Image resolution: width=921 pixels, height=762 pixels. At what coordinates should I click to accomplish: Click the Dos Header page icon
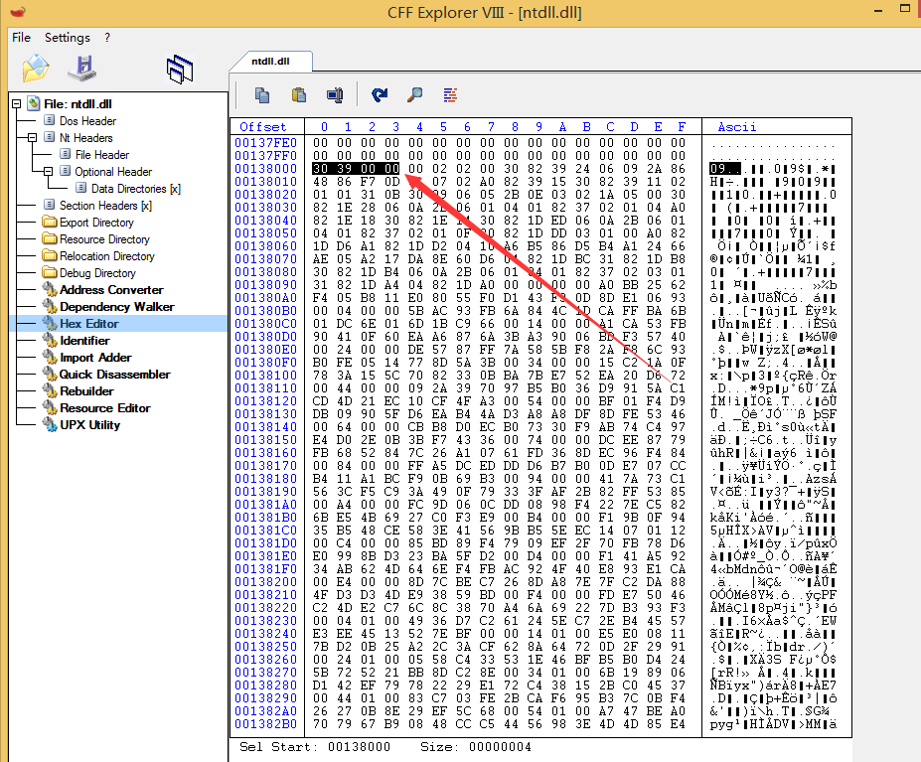tap(50, 120)
